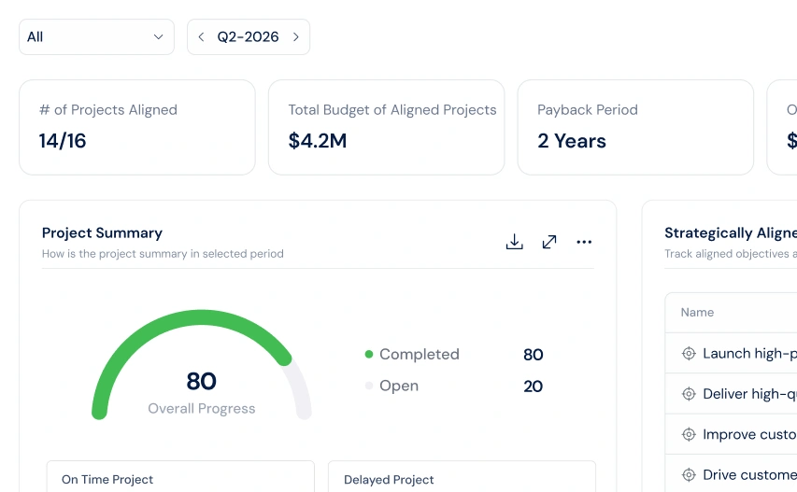
Task: Open Total Budget of Aligned Projects card
Action: (386, 128)
